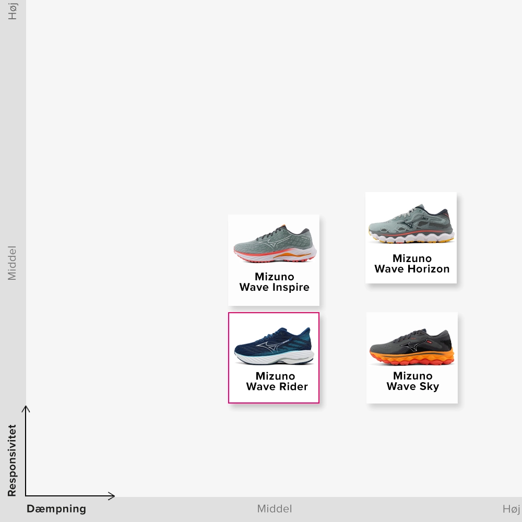Click the Mizuno Wave Inspire shoe image
This screenshot has height=522, width=522.
tap(274, 244)
